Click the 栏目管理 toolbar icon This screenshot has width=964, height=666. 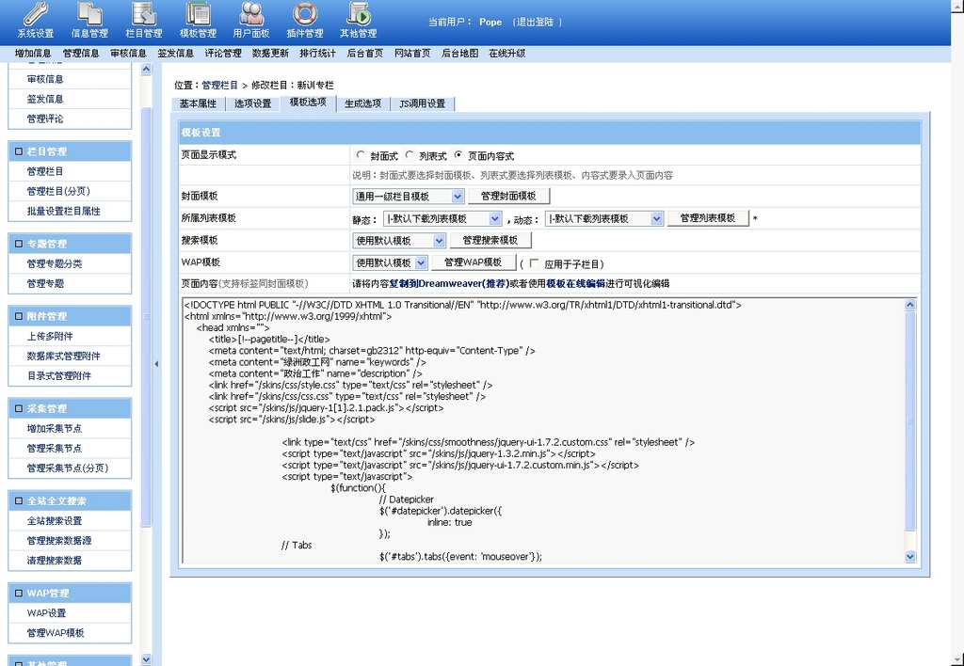click(144, 14)
